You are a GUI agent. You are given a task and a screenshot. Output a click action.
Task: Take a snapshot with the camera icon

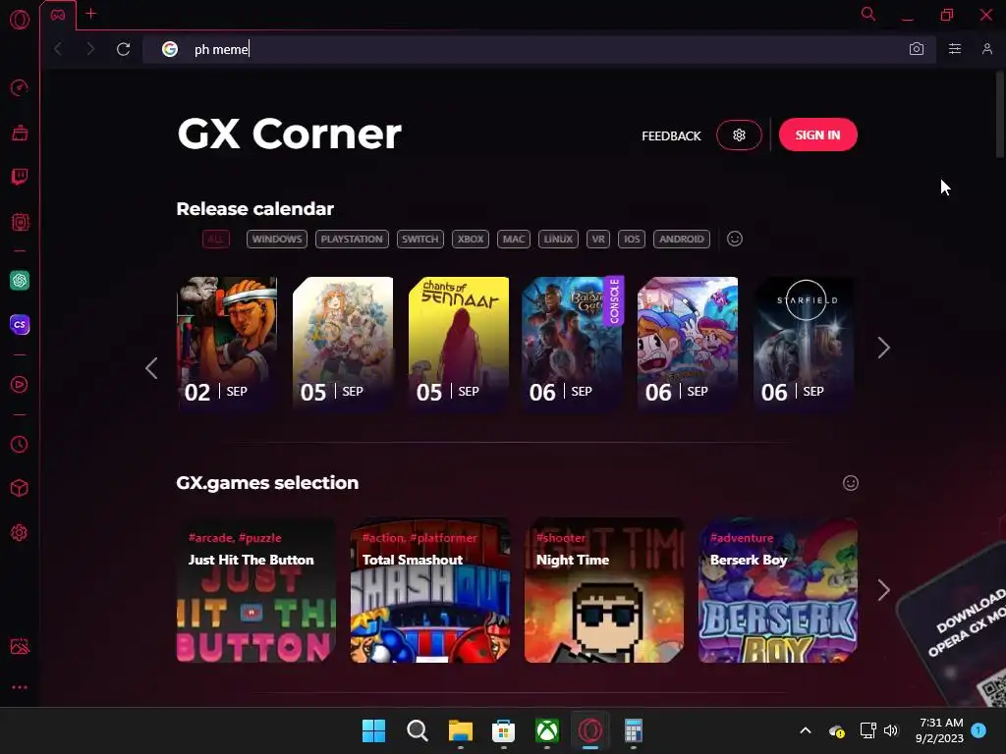pos(917,49)
